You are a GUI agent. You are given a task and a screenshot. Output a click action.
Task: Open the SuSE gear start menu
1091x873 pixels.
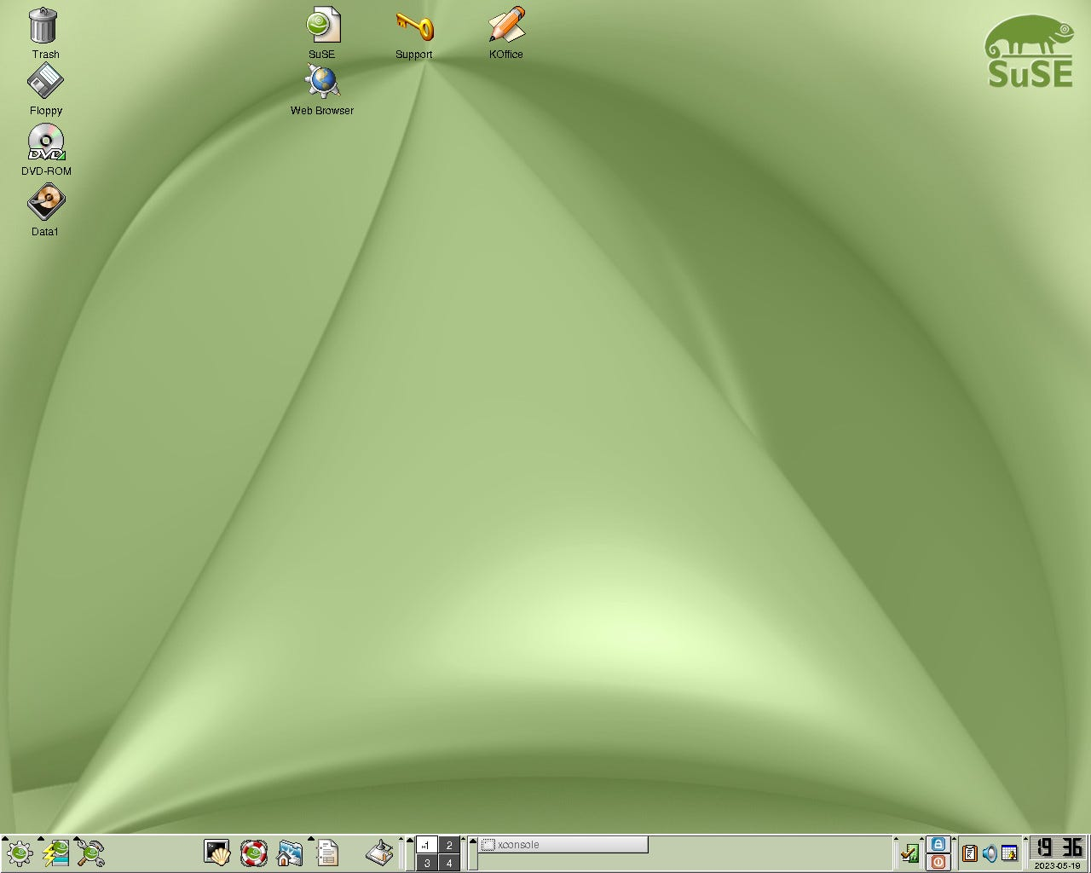click(19, 853)
